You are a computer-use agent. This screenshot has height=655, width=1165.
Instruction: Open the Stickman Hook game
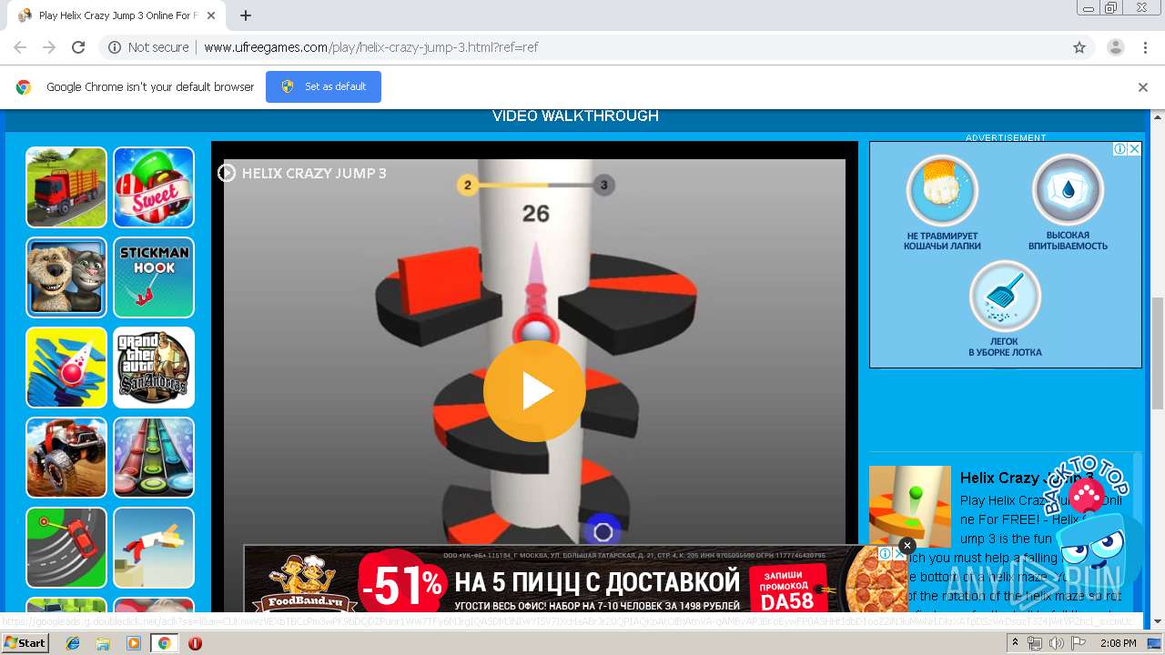[x=154, y=277]
